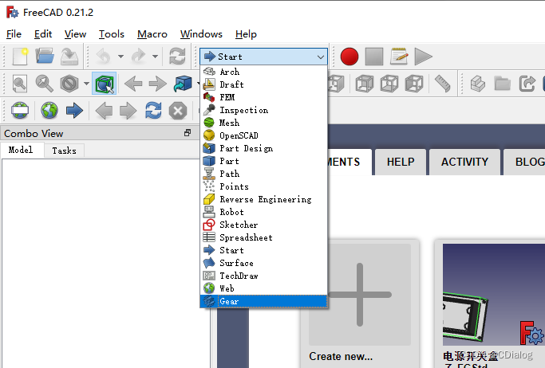Stop macro recording square icon
The width and height of the screenshot is (545, 368).
tap(374, 57)
